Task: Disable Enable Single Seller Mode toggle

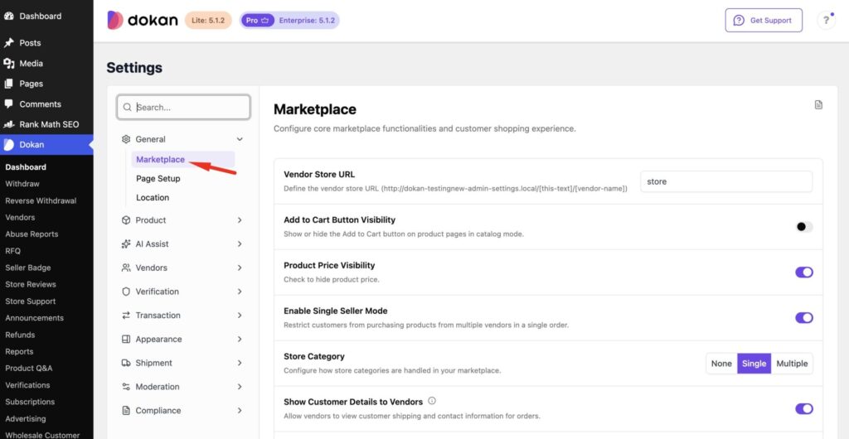Action: point(804,318)
